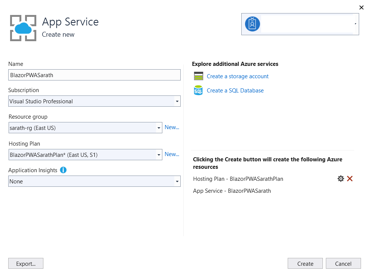
Task: Expand the Application Insights dropdown
Action: coord(177,181)
